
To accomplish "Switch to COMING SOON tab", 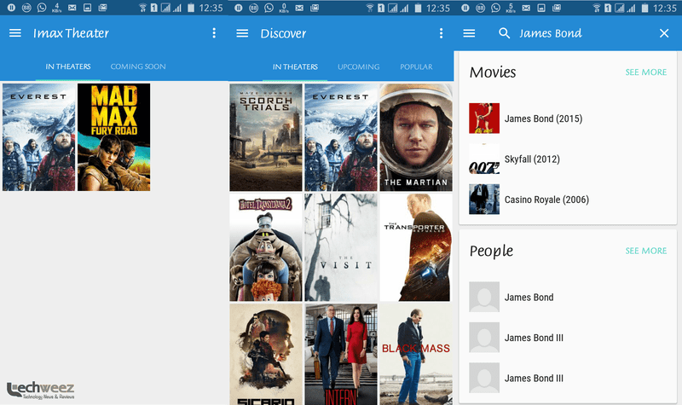I will click(138, 67).
